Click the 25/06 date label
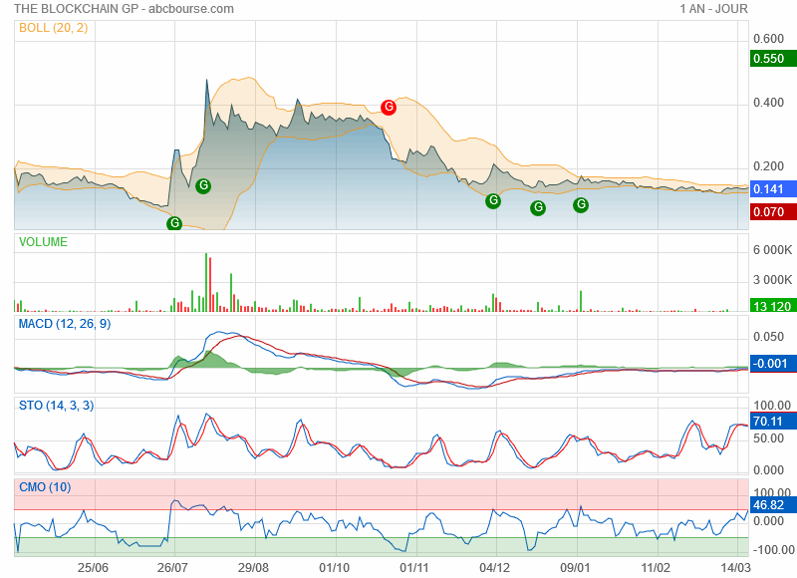This screenshot has width=797, height=578. point(93,568)
